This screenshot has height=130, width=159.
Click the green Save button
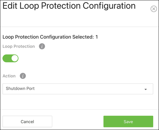(128, 122)
